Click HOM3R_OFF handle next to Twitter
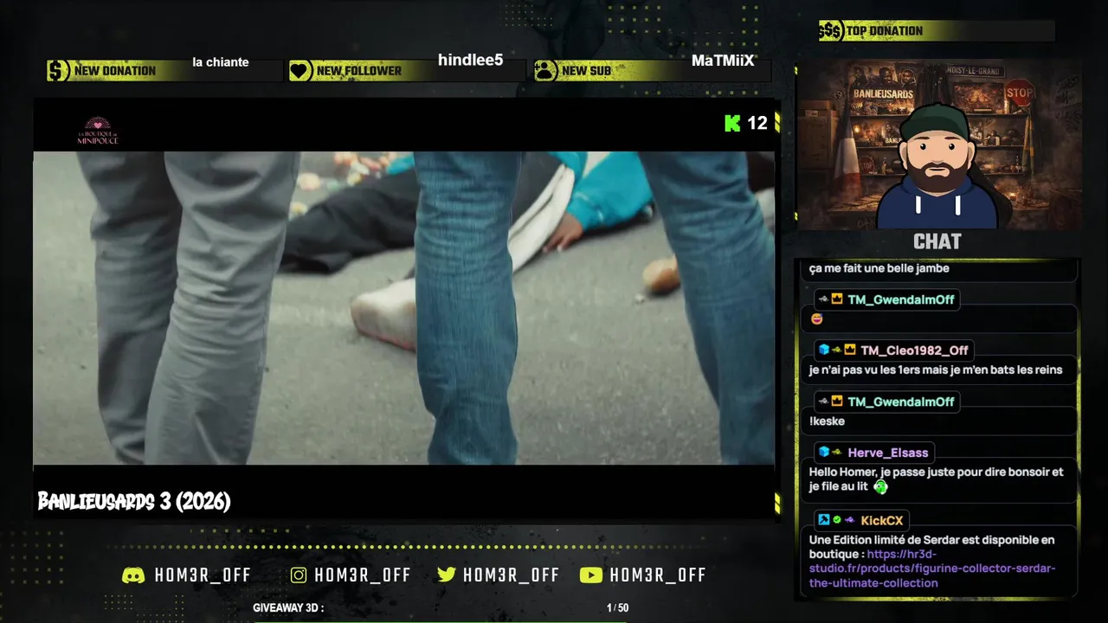This screenshot has height=623, width=1108. click(x=511, y=575)
